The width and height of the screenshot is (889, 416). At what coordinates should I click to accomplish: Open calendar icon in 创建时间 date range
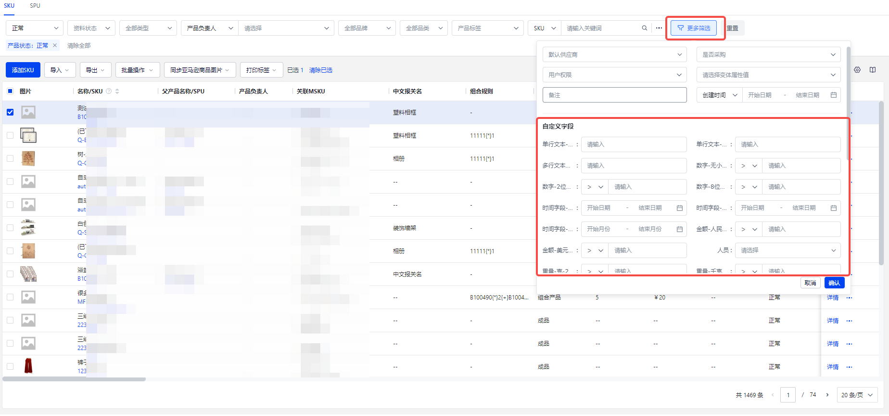[834, 95]
